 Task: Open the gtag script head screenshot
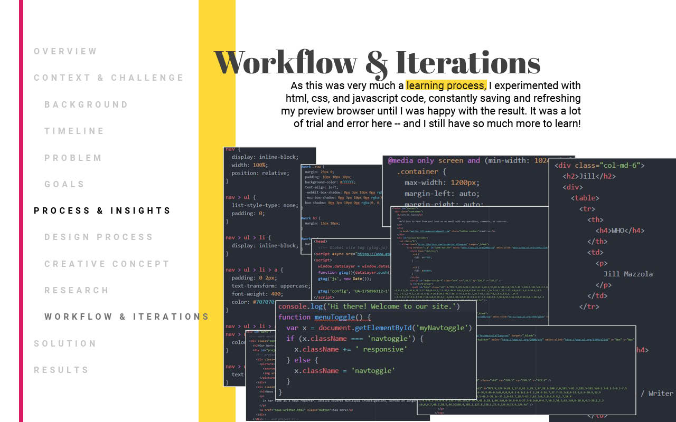(351, 269)
